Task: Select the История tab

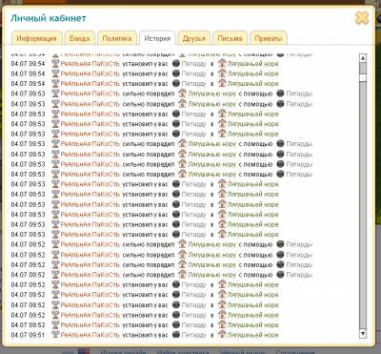Action: (157, 38)
